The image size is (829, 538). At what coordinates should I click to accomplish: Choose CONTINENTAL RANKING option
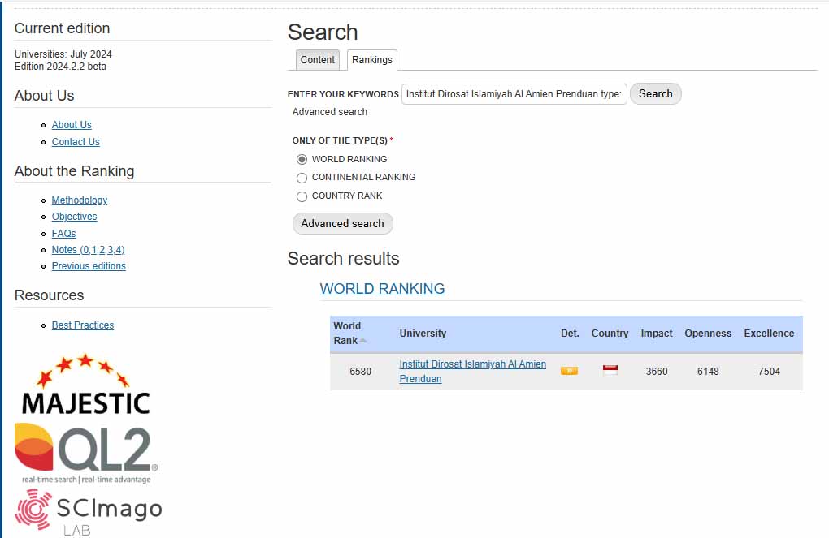(302, 177)
